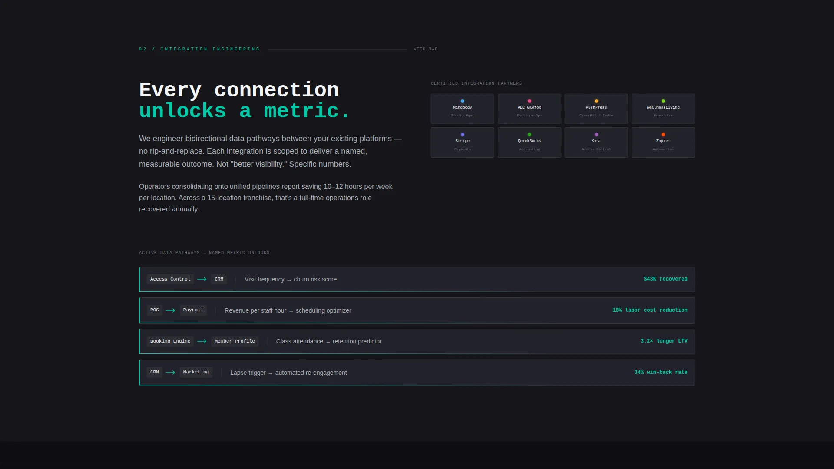834x469 pixels.
Task: Click the 'CrossFit / Indie' subtitle
Action: click(x=596, y=116)
